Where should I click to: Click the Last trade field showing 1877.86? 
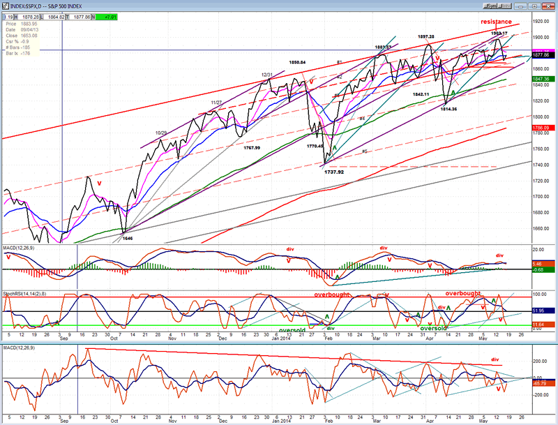tap(81, 17)
